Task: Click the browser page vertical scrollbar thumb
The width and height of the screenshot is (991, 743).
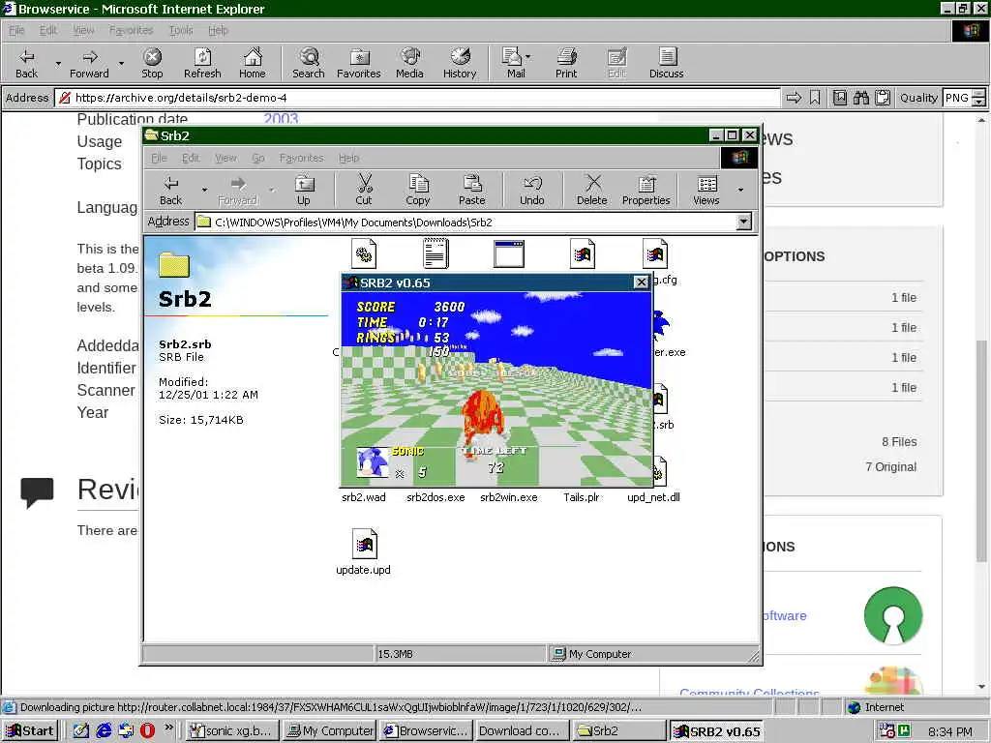Action: tap(981, 450)
